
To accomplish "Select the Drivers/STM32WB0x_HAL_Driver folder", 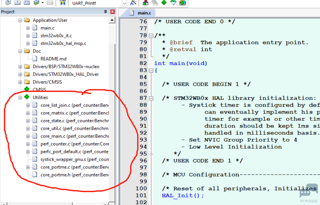I will click(x=66, y=74).
